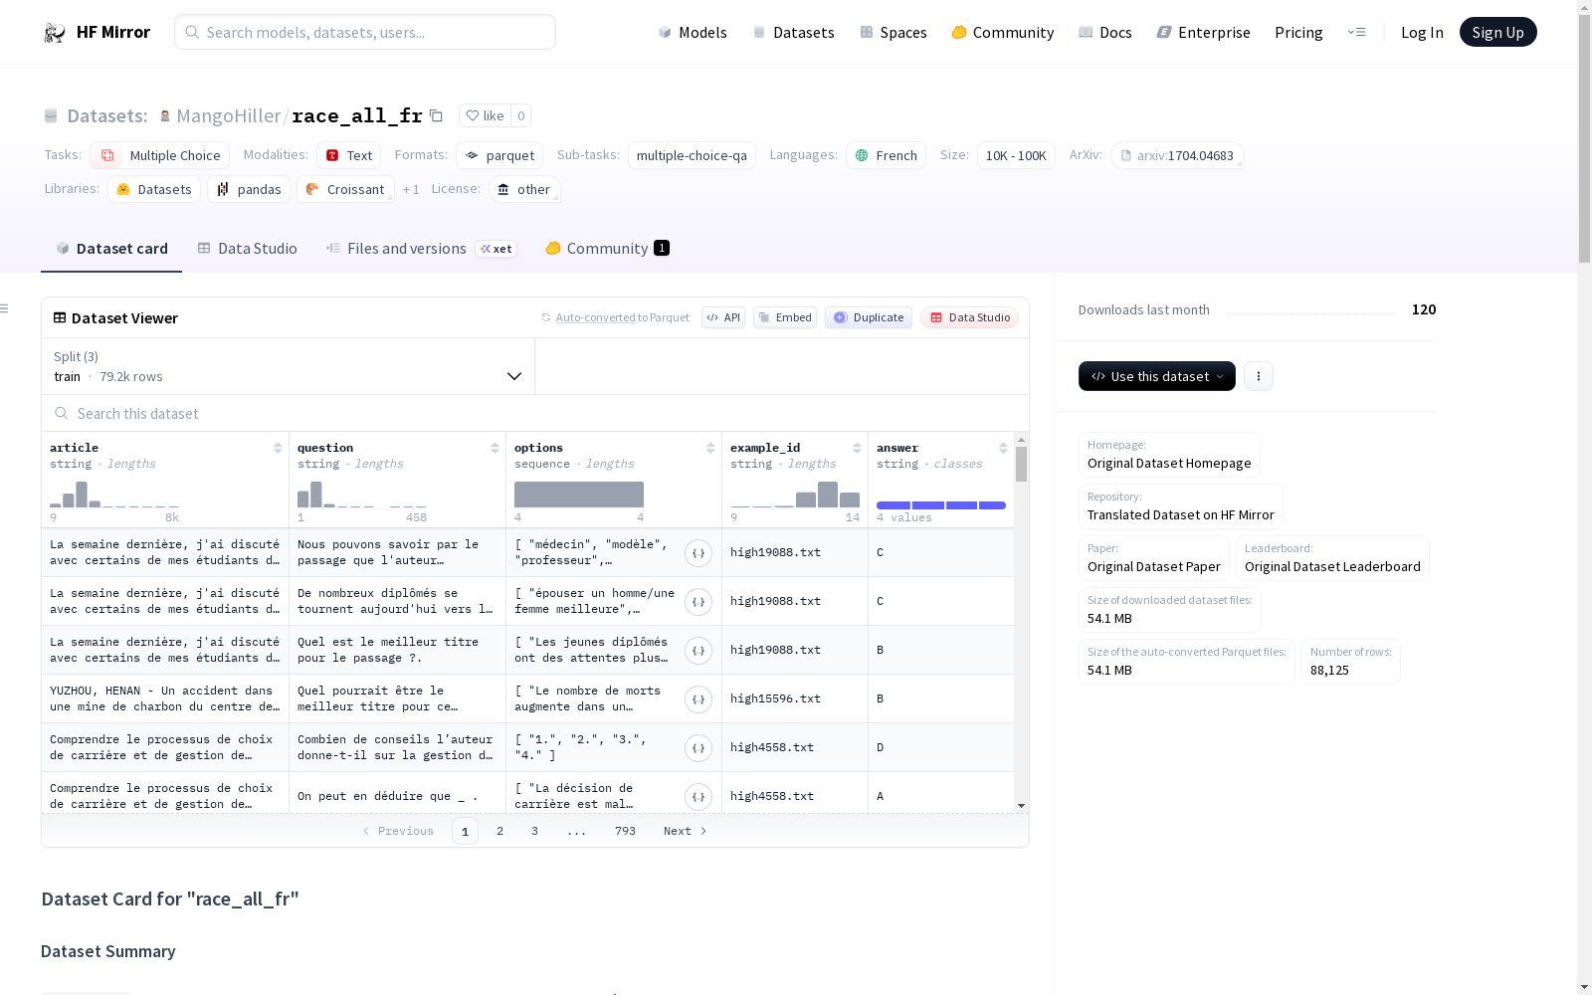Expand the +1 more libraries
Viewport: 1592px width, 995px height.
(411, 189)
